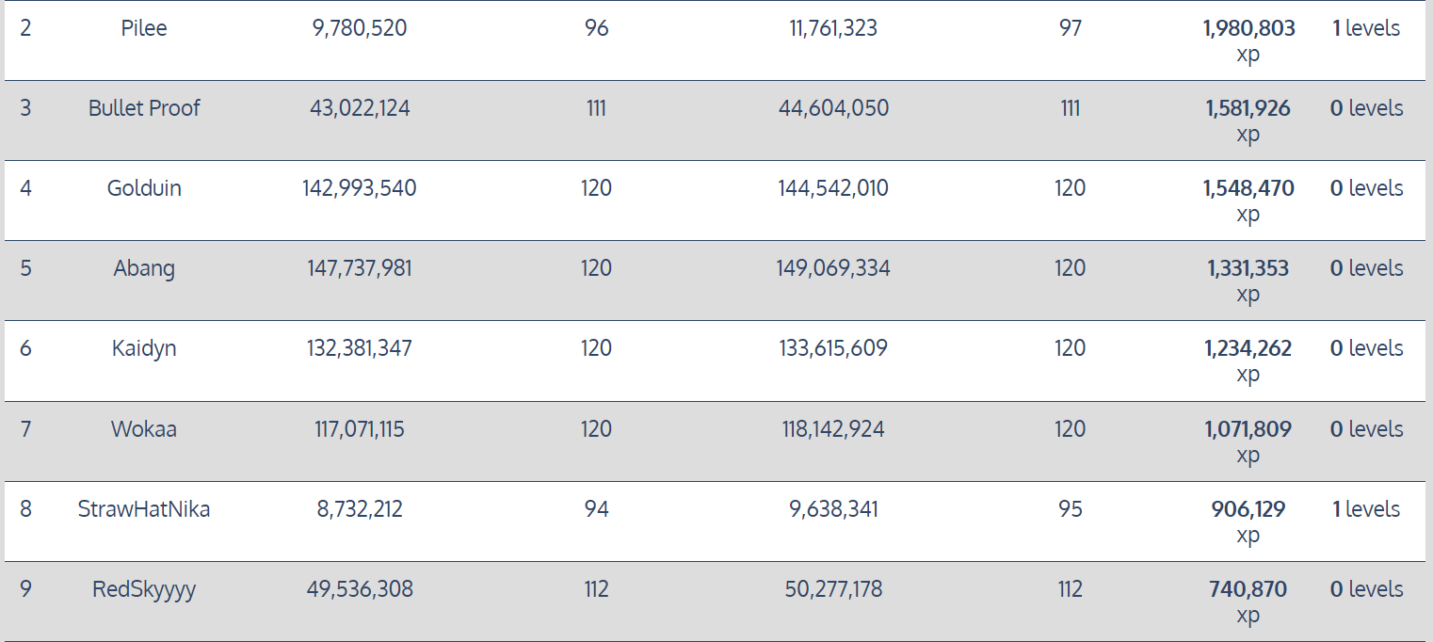Select Abang's starting experience 147,737,981
This screenshot has width=1433, height=642.
point(360,268)
